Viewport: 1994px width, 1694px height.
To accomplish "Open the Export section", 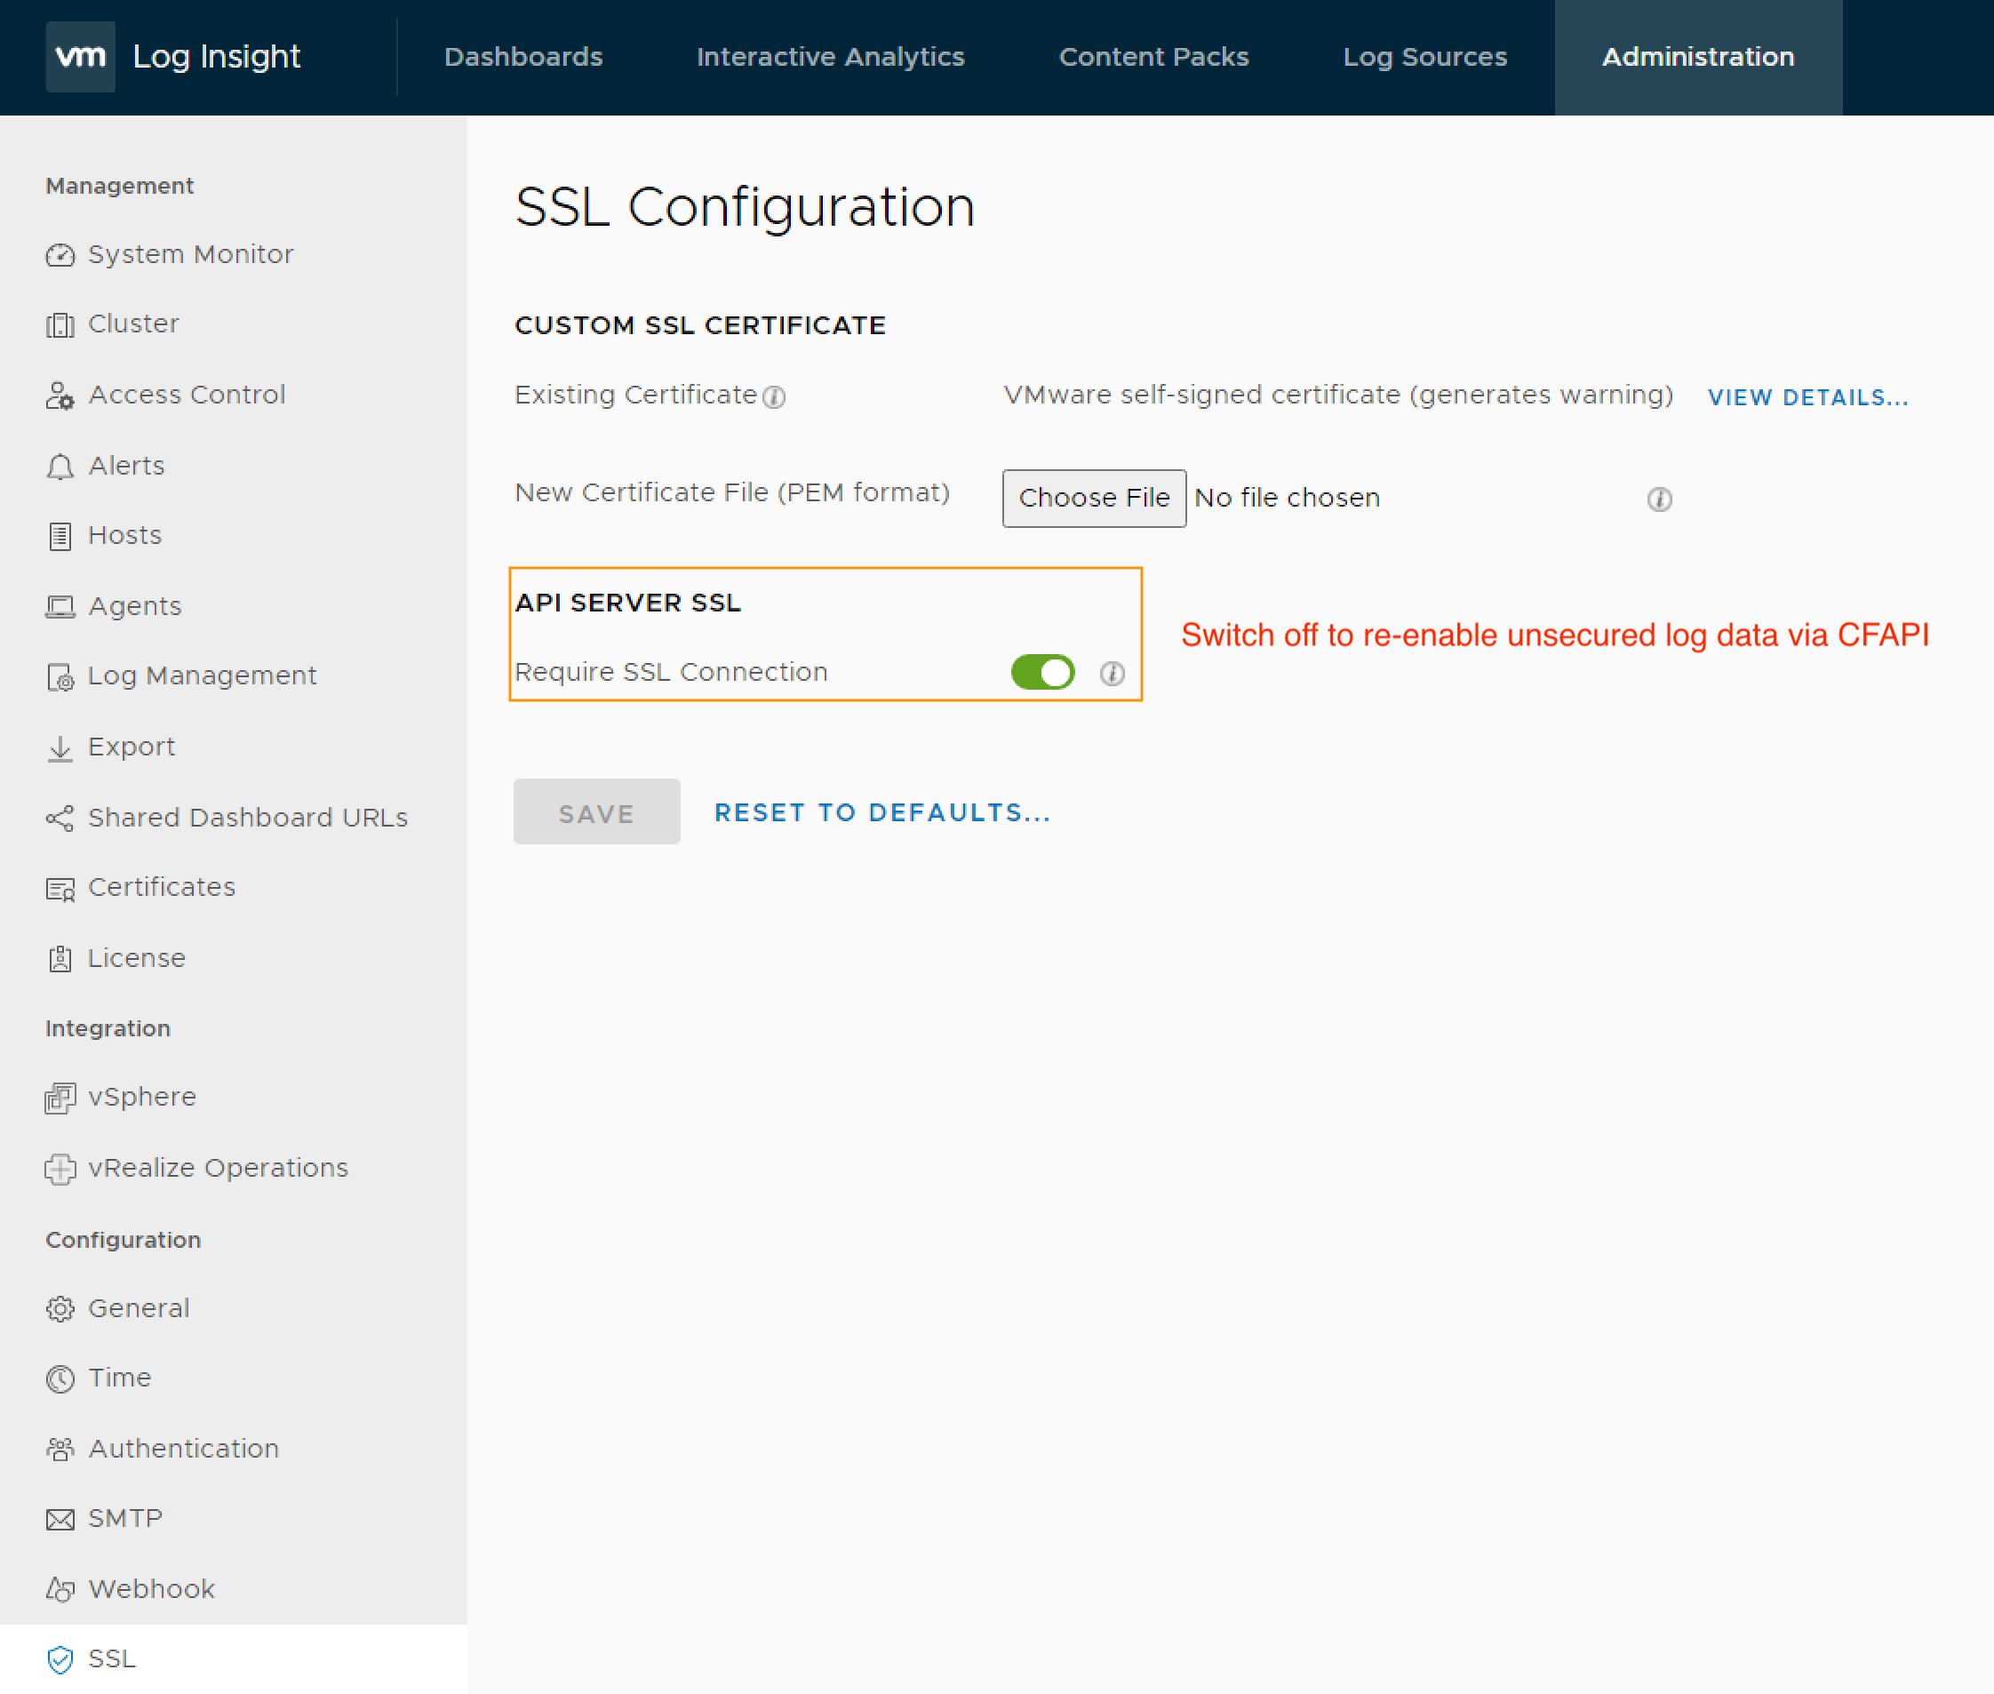I will (132, 747).
